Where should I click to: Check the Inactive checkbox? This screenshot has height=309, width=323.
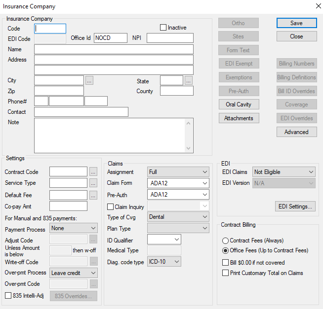(x=163, y=28)
